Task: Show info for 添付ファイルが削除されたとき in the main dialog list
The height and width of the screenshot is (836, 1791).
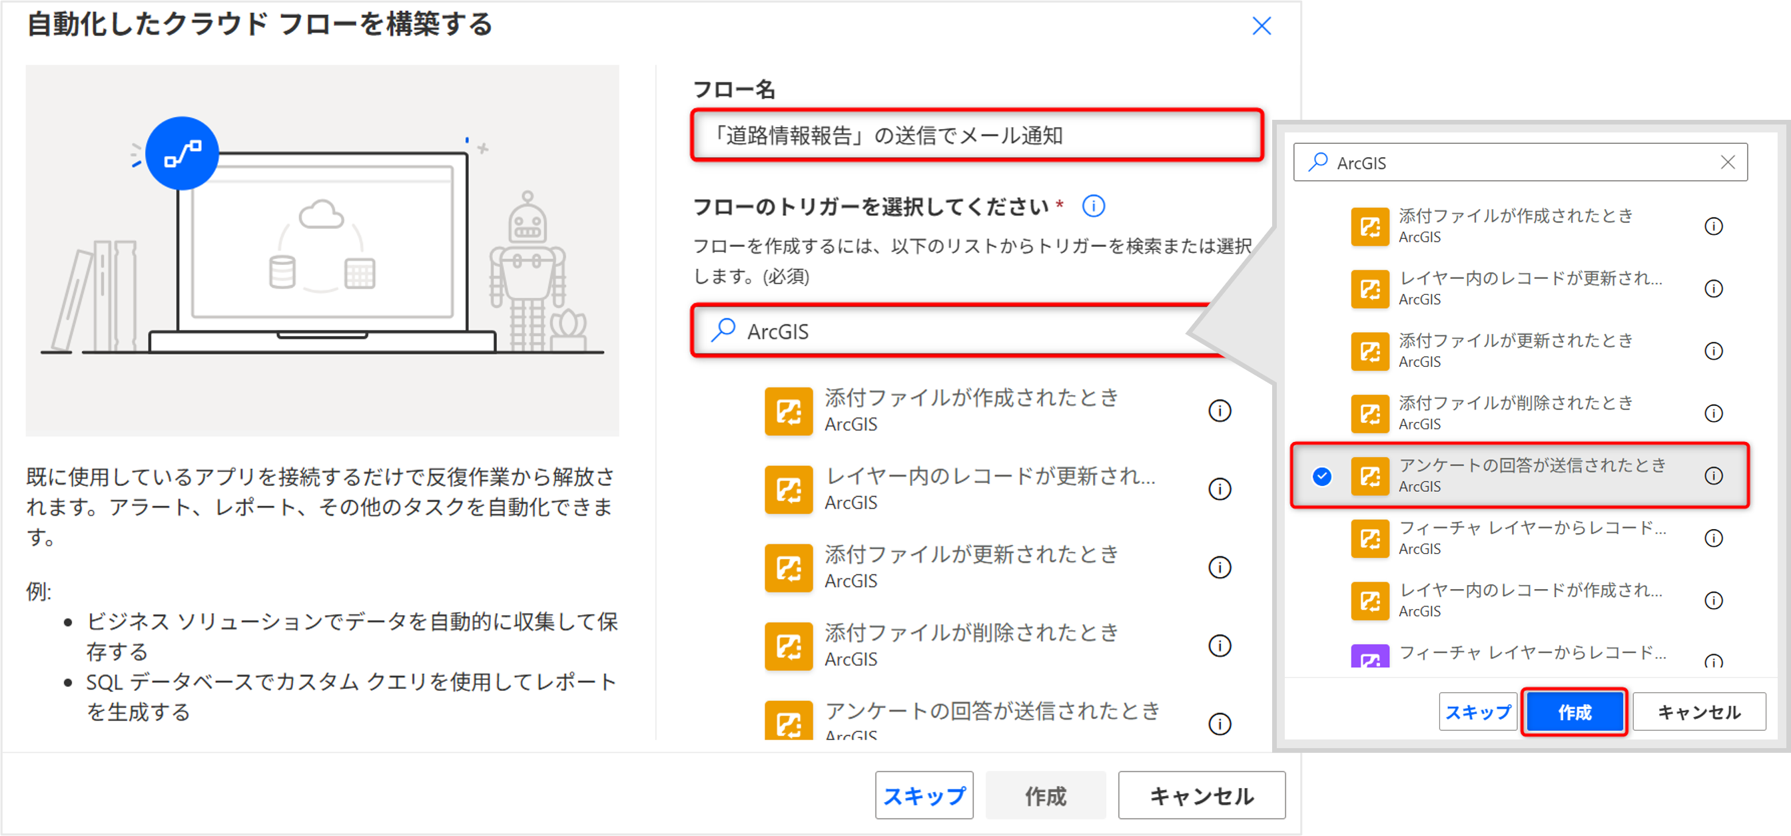Action: click(1220, 646)
